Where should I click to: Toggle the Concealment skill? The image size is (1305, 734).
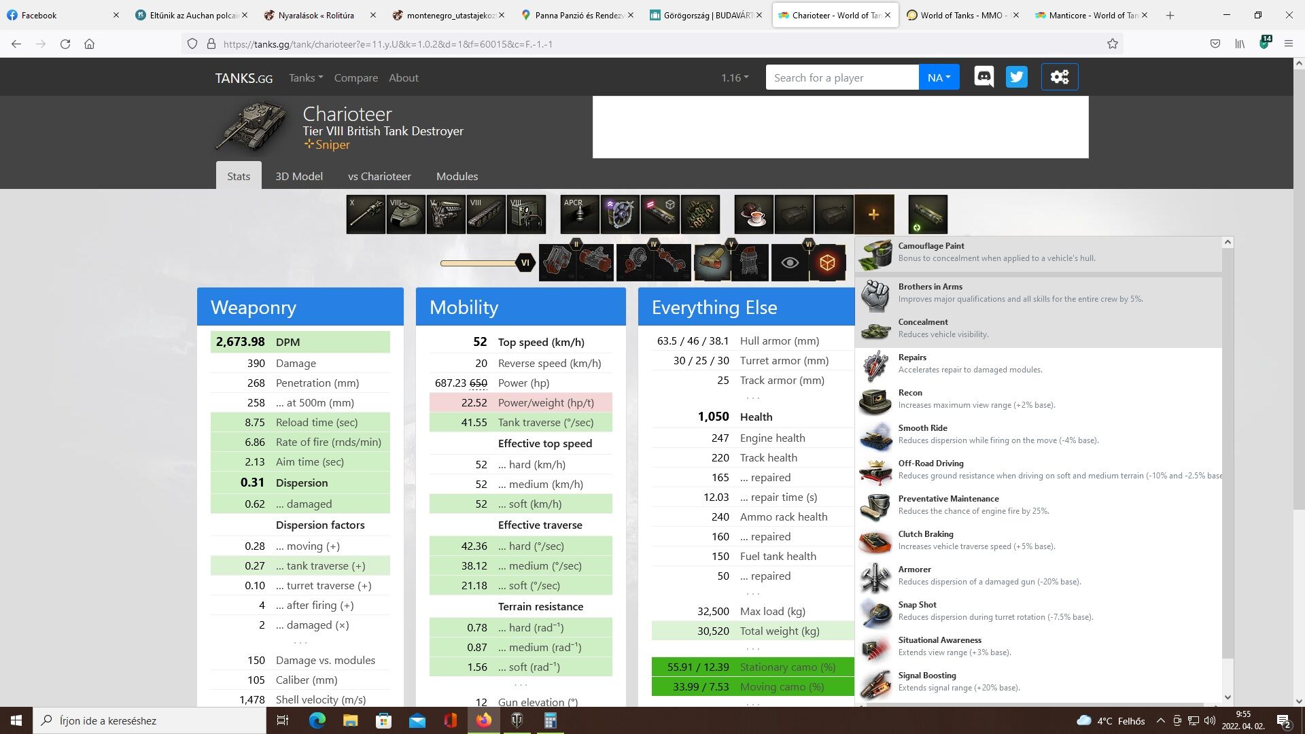[x=1039, y=330]
